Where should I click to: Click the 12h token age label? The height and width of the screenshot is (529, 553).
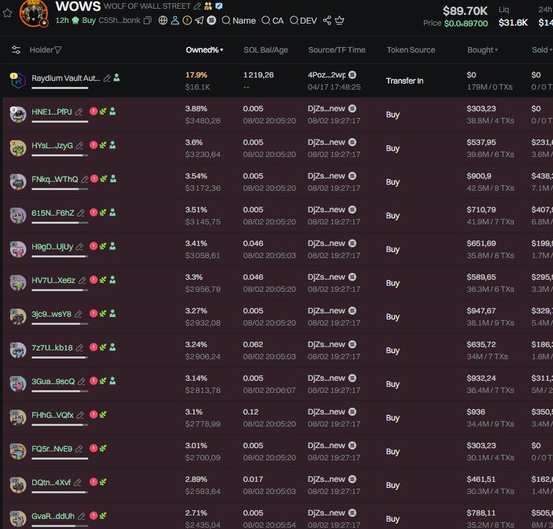(x=62, y=20)
